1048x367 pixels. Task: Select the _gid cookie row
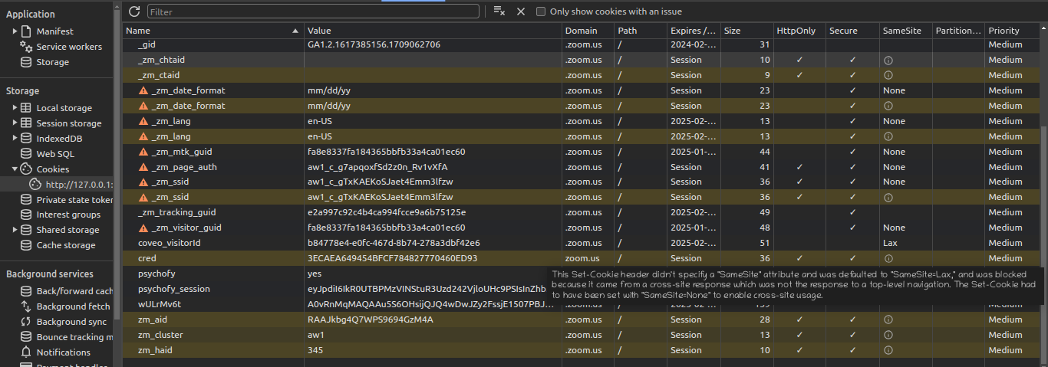[582, 44]
